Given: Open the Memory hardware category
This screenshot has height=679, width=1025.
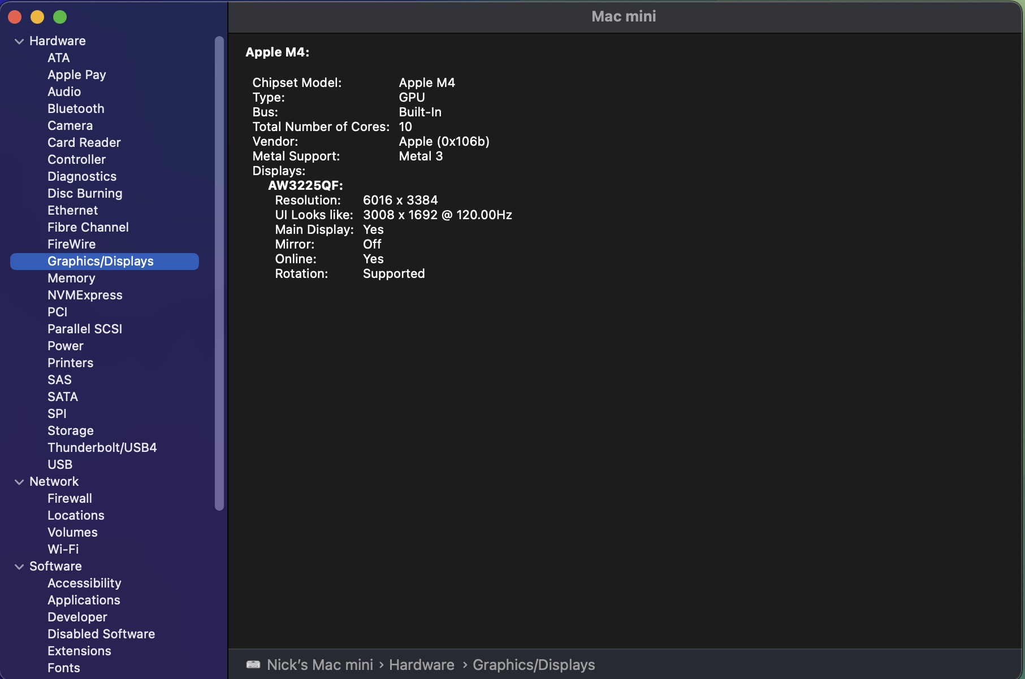Looking at the screenshot, I should point(71,278).
